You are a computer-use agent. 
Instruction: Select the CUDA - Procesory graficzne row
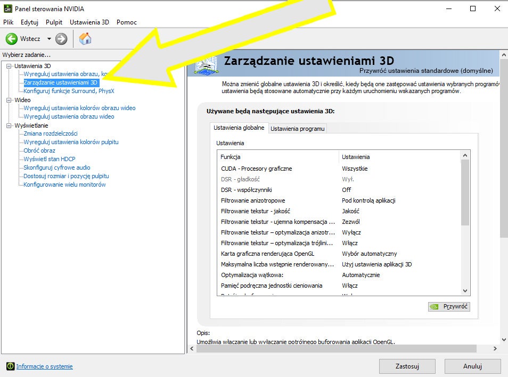pyautogui.click(x=339, y=169)
